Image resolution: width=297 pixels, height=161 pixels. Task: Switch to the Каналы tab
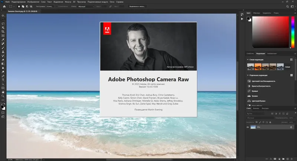tap(256, 108)
